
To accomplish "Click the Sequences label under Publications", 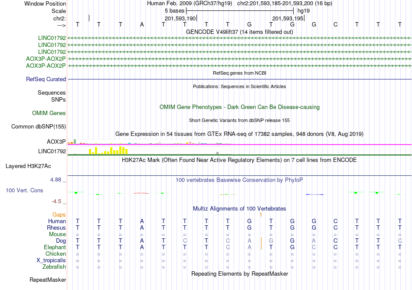I will coord(52,92).
